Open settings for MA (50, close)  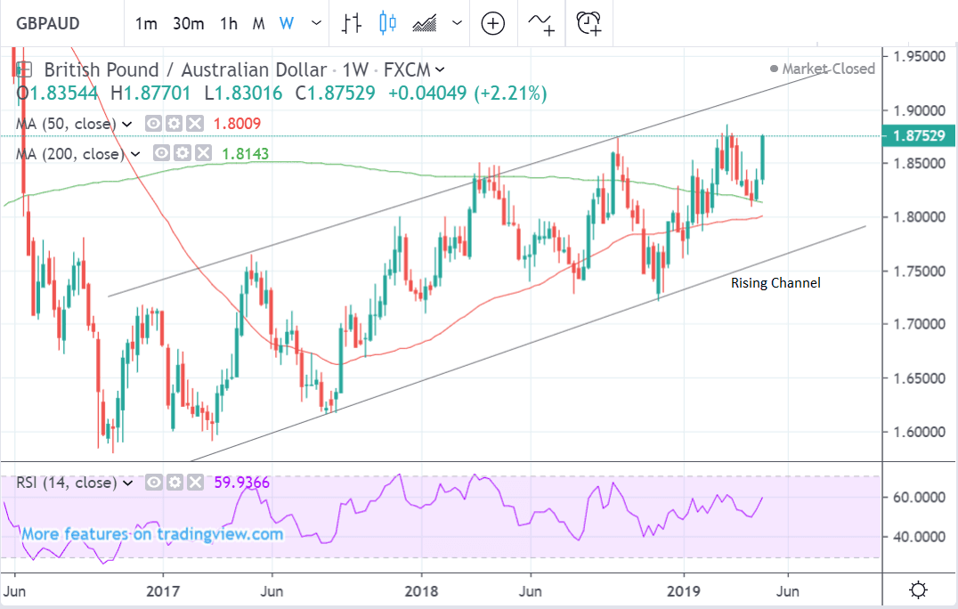174,123
